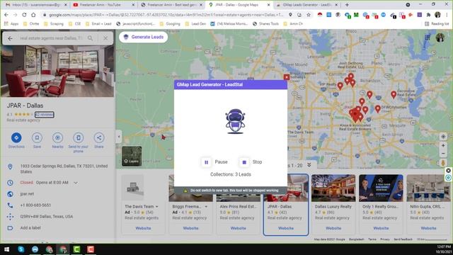Image resolution: width=453 pixels, height=255 pixels.
Task: Open the Google apps grid icon
Action: 428,38
